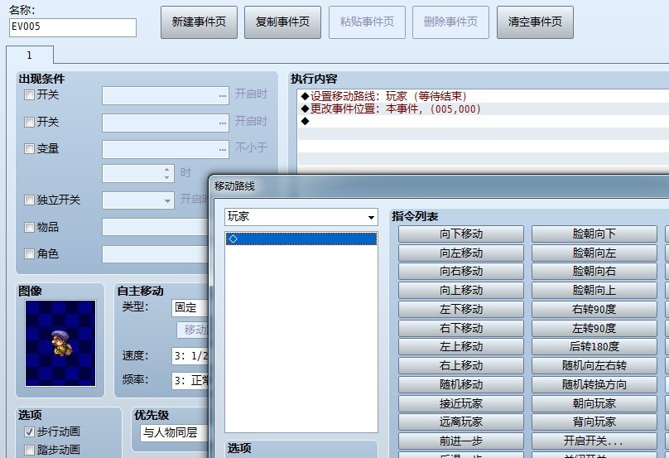Click the 复制事件页 button
669x458 pixels.
pos(282,22)
